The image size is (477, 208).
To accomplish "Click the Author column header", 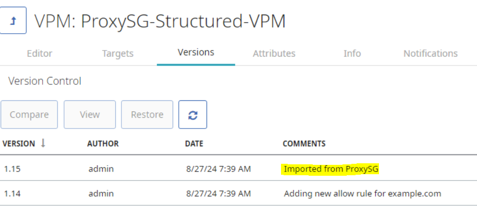I will [x=103, y=144].
